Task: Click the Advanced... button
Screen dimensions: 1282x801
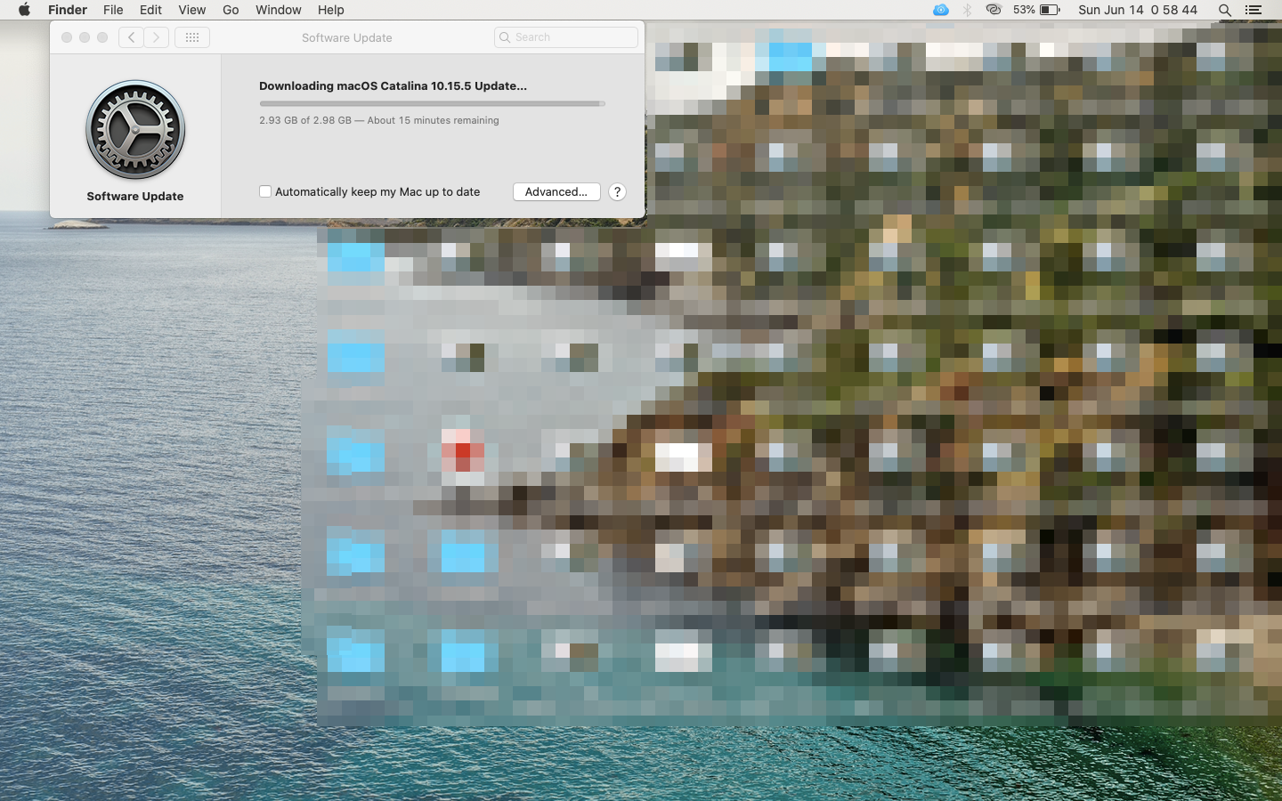Action: point(556,192)
